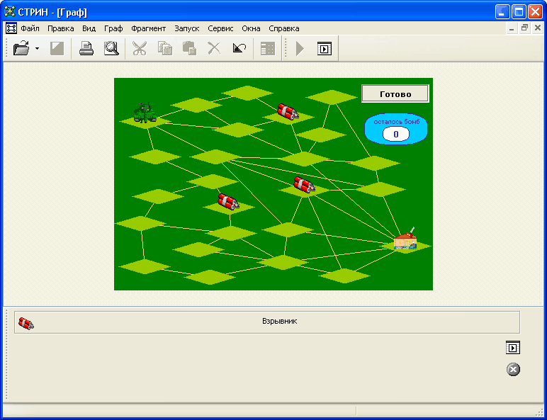Select the house target node
The height and width of the screenshot is (420, 547).
pos(405,239)
